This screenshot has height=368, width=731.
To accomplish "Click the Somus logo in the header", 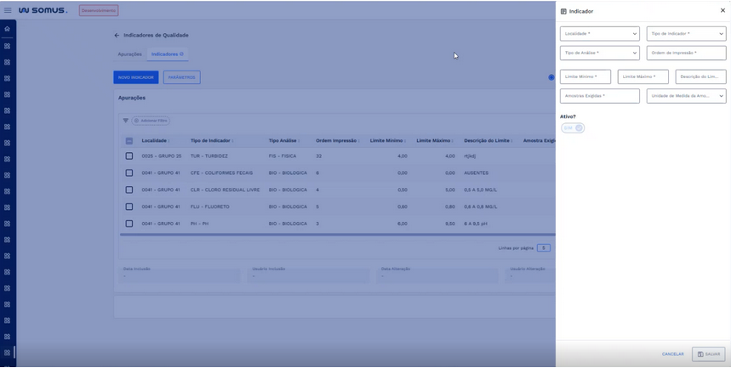I will pos(43,10).
